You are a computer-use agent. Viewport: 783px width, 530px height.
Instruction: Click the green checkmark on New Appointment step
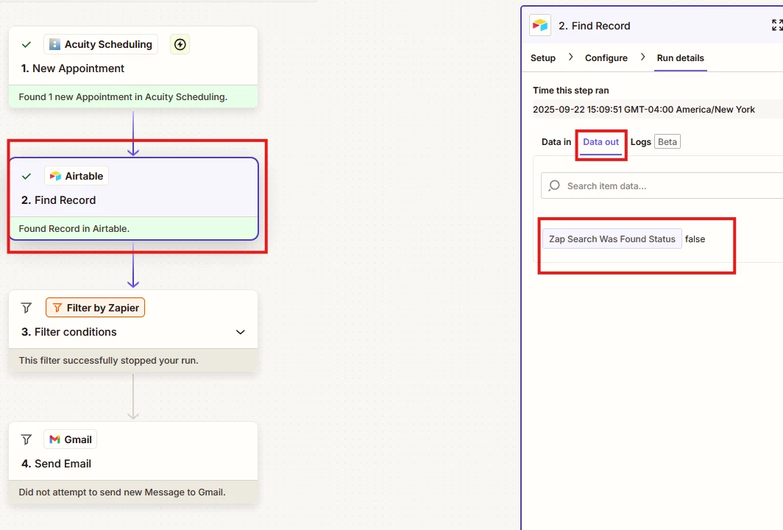(26, 44)
